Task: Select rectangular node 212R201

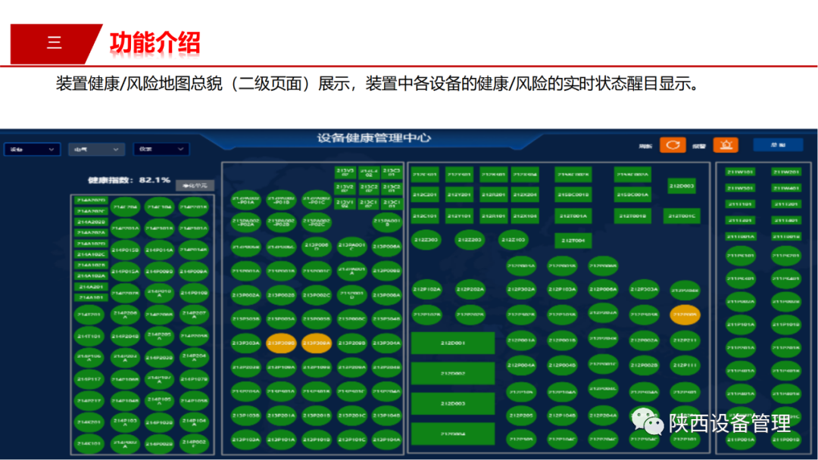Action: click(493, 195)
